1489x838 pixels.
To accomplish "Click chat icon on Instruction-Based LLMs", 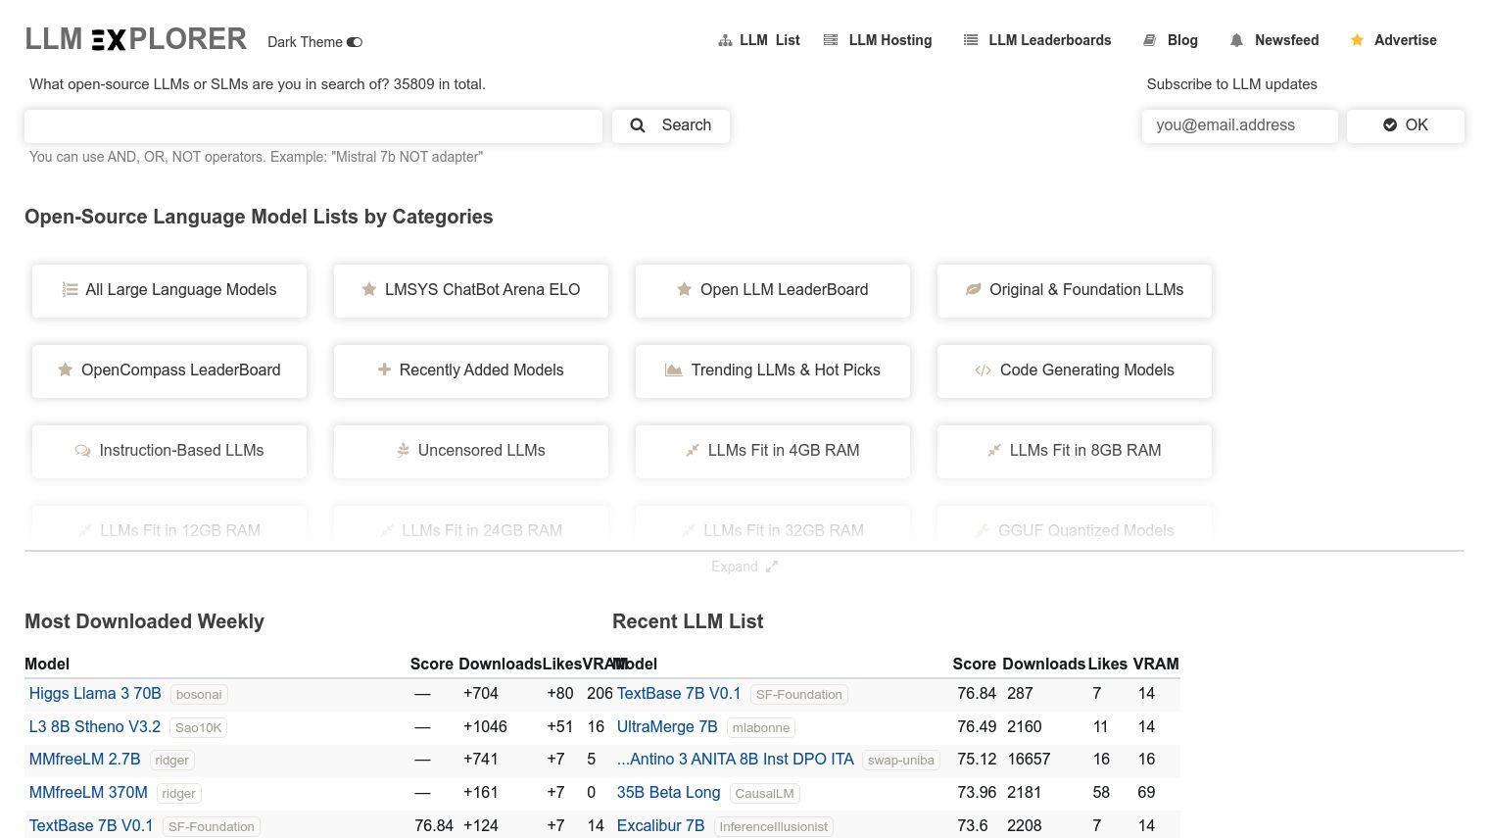I will click(82, 451).
